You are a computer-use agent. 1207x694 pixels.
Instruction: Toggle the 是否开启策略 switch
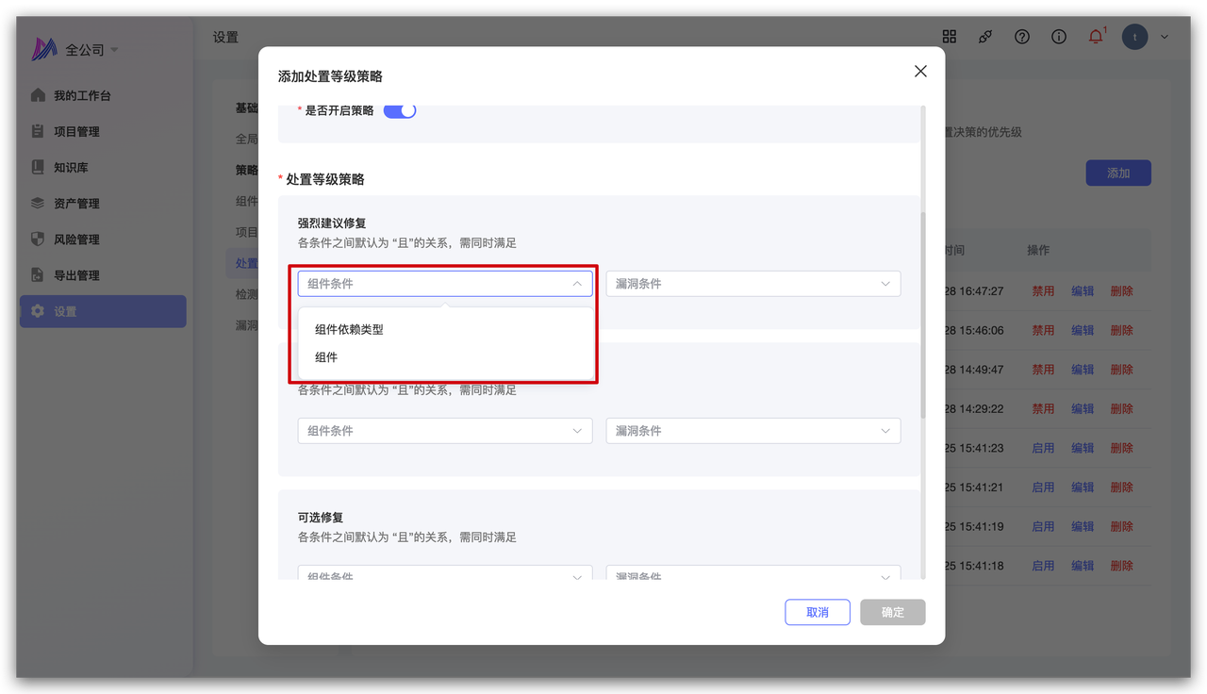(400, 110)
